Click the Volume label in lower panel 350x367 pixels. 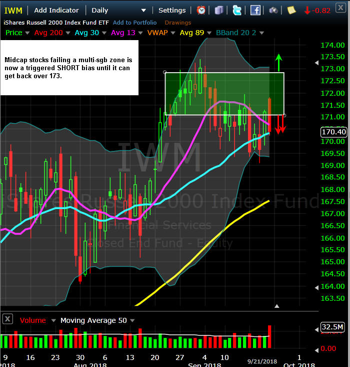tap(32, 320)
